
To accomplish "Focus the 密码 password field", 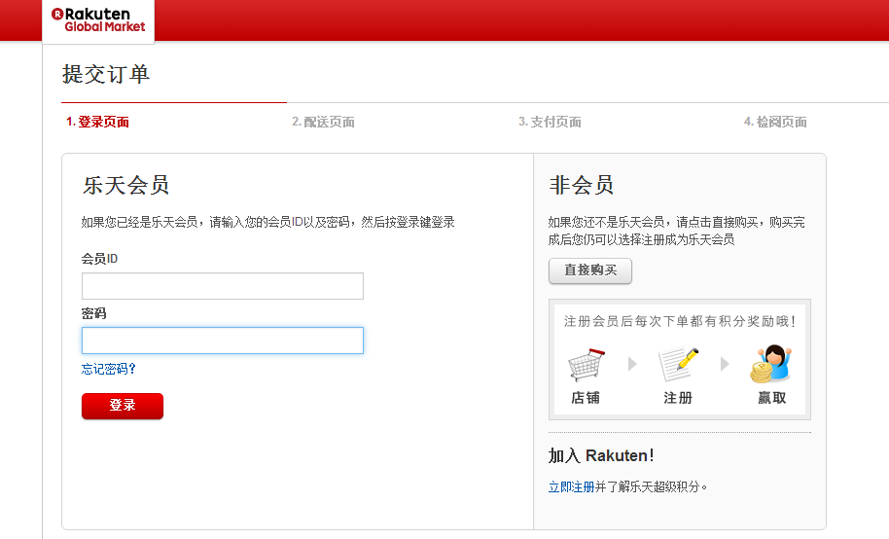I will [x=222, y=341].
